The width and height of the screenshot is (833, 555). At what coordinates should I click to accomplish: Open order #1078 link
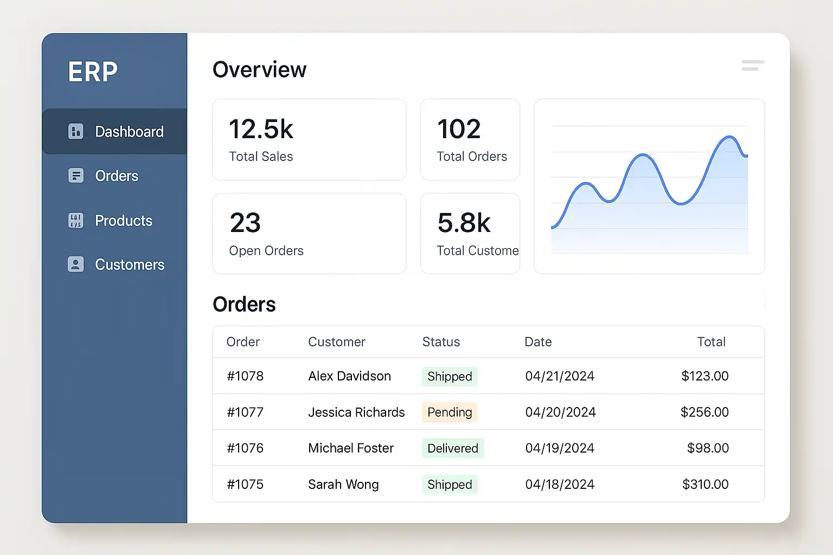pos(245,376)
